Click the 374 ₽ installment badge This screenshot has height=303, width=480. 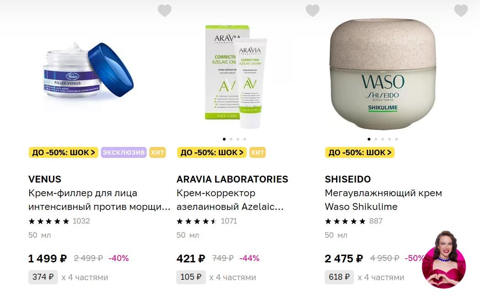43,277
